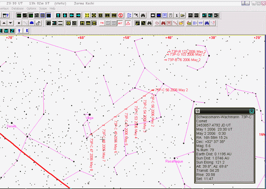Open the Scope menu
The image size is (266, 189).
tap(43, 8)
